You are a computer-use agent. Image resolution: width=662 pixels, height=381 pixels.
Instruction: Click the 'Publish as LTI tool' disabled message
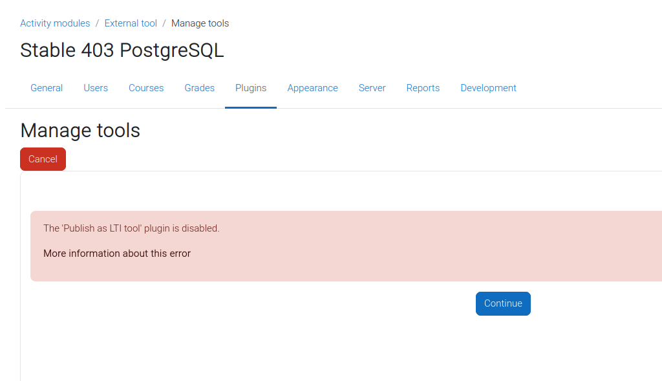tap(131, 228)
